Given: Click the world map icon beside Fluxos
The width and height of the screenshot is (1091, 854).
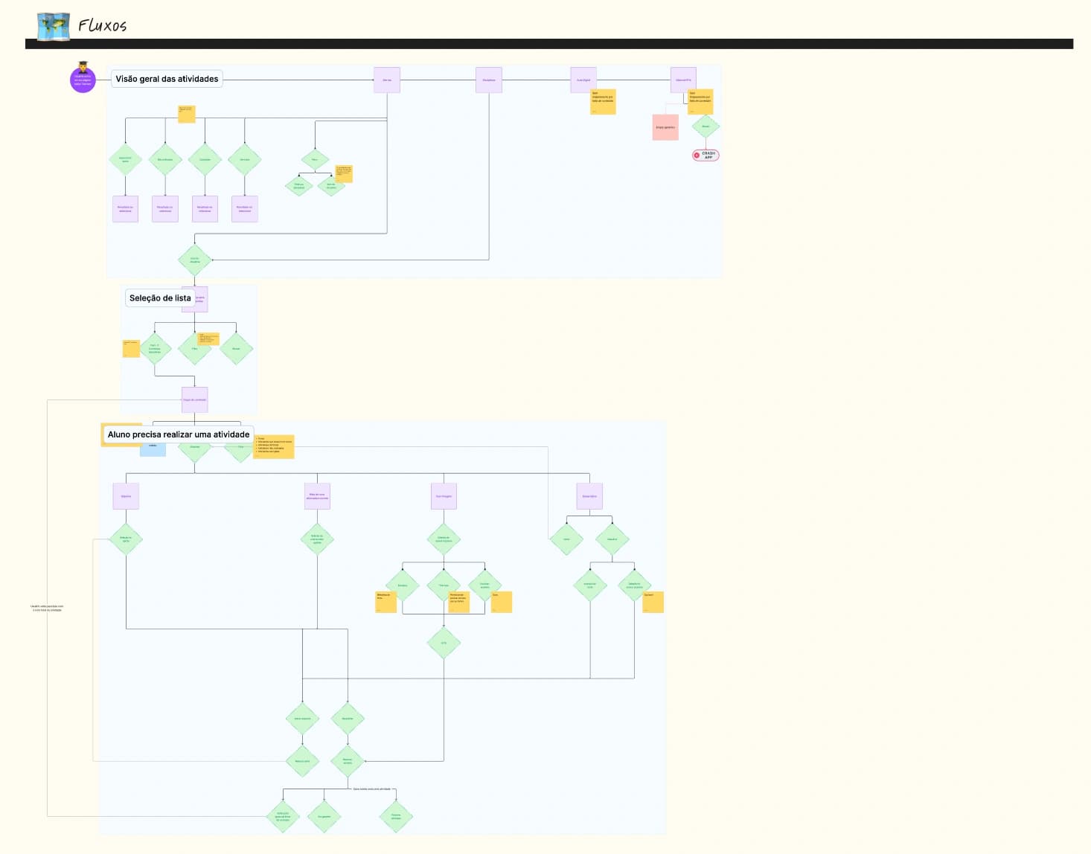Looking at the screenshot, I should (54, 26).
